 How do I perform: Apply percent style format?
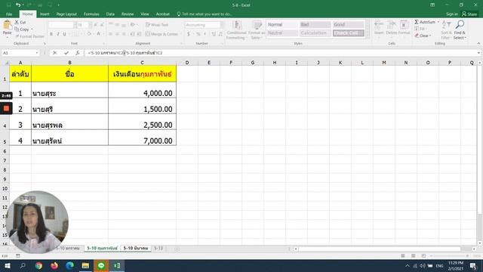[198, 34]
